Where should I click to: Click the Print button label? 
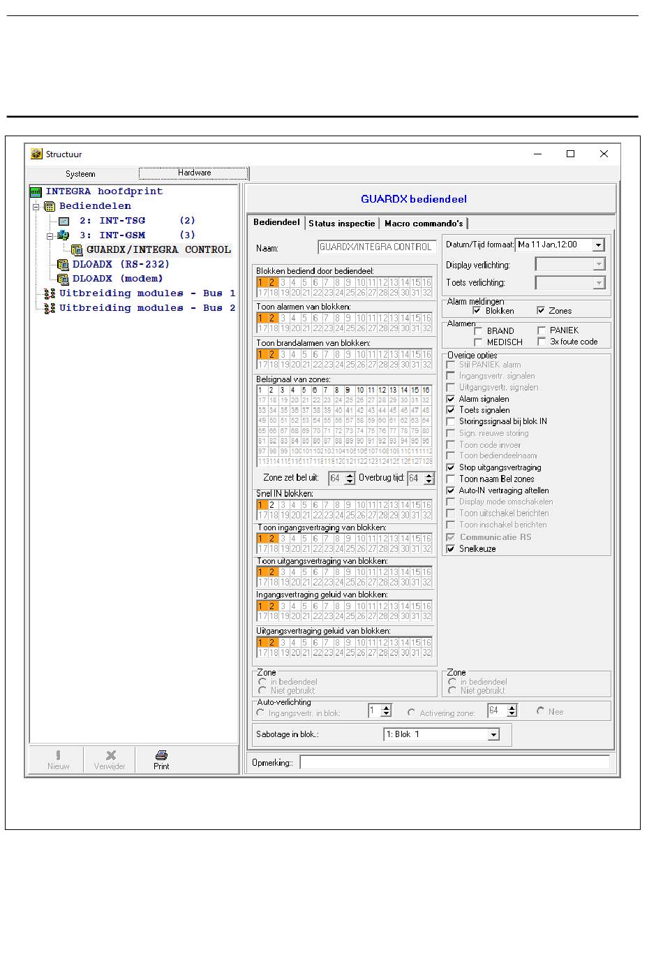click(x=161, y=766)
